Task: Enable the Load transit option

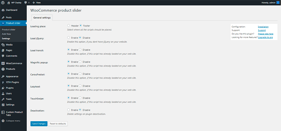Action: click(68, 50)
